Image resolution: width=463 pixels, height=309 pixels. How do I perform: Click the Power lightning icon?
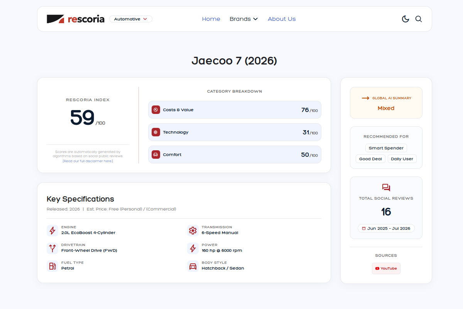point(193,248)
